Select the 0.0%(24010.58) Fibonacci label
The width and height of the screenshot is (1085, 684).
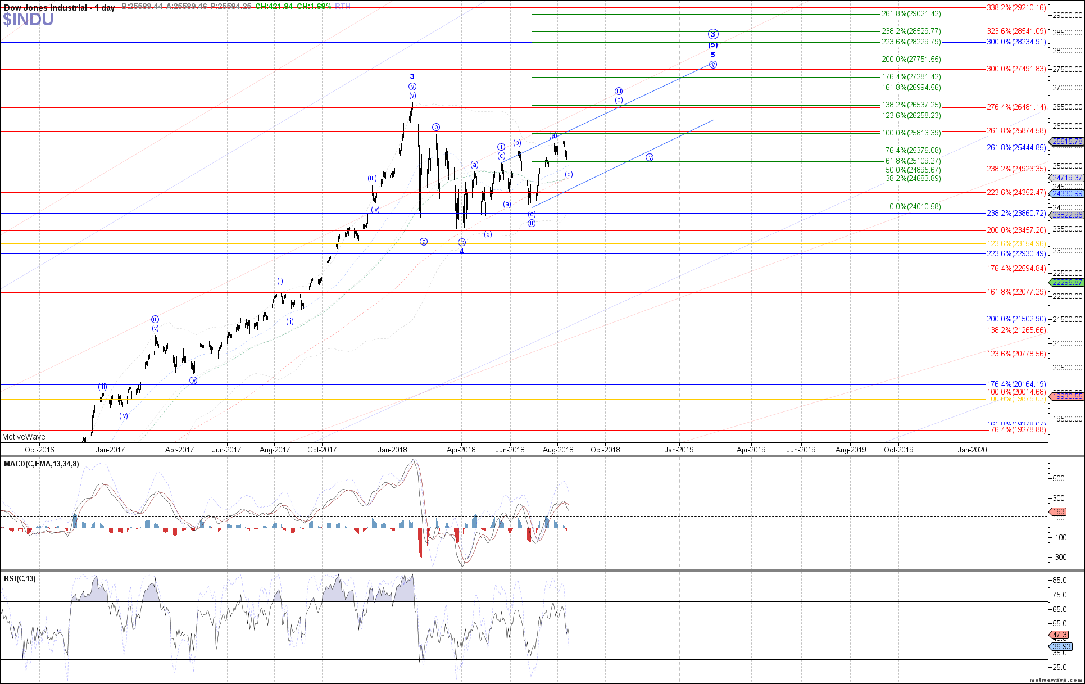[915, 206]
